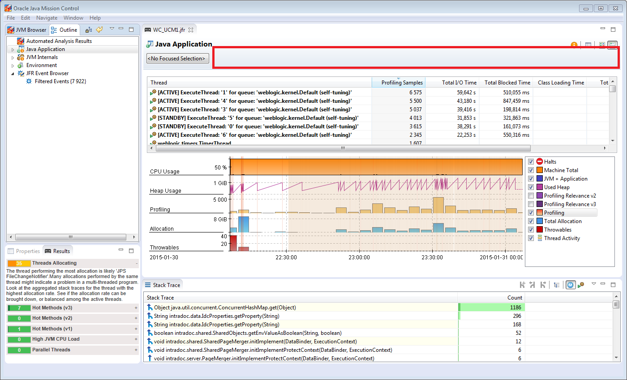Image resolution: width=627 pixels, height=380 pixels.
Task: Uncheck the Thread Activity checkbox
Action: (x=531, y=238)
